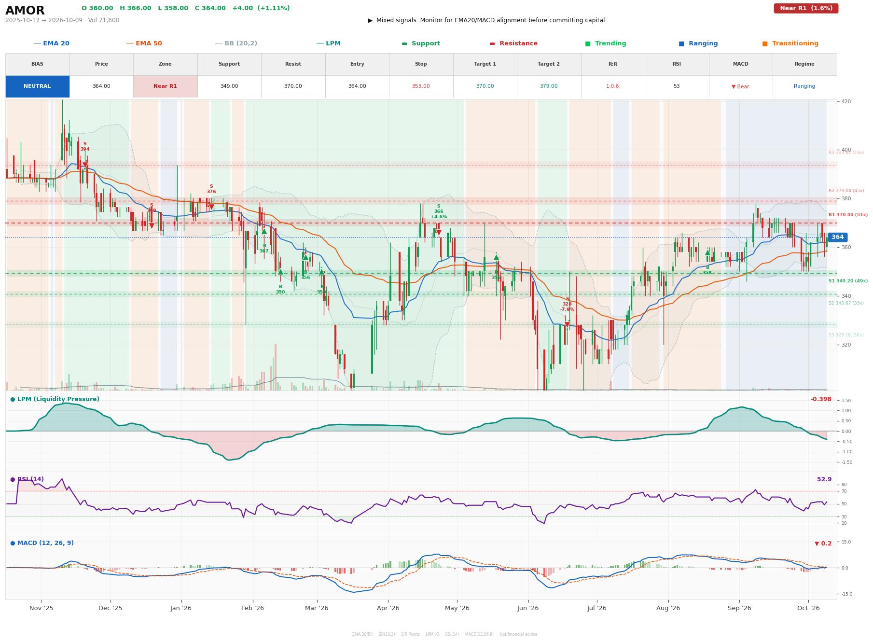Click the Regime cell showing Ranging
The width and height of the screenshot is (873, 642).
click(x=804, y=86)
